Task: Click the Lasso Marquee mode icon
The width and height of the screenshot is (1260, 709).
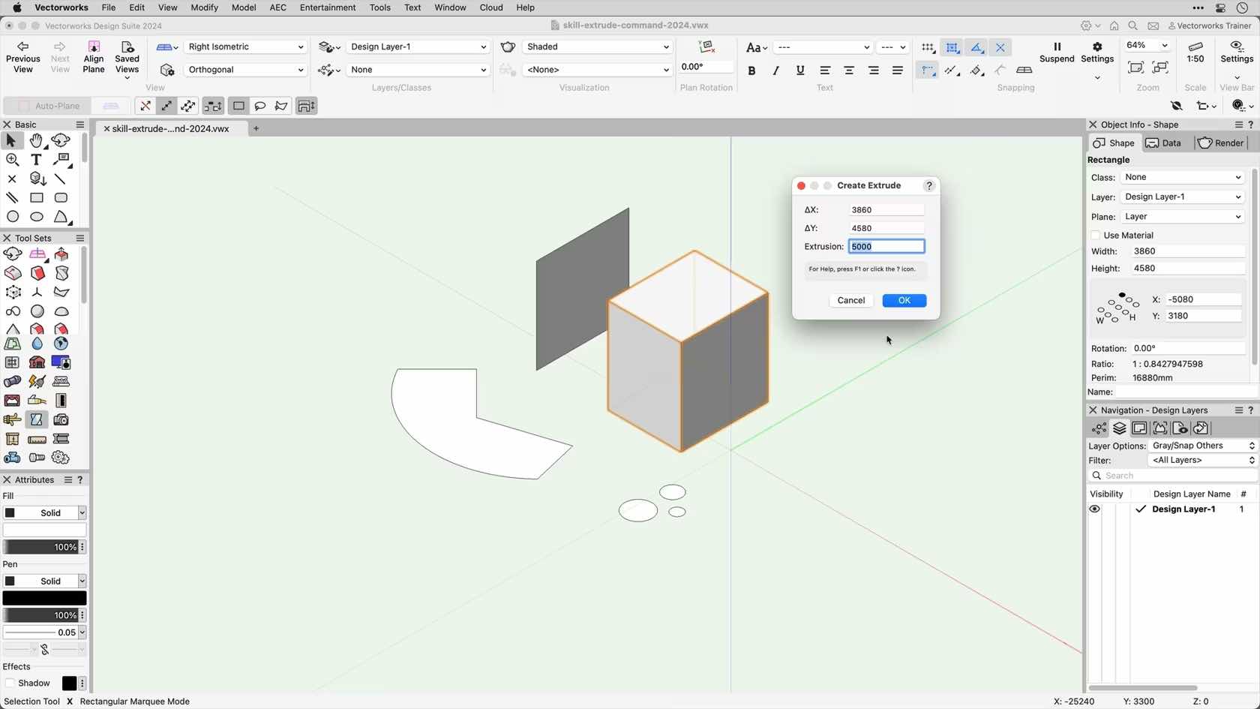Action: click(260, 106)
